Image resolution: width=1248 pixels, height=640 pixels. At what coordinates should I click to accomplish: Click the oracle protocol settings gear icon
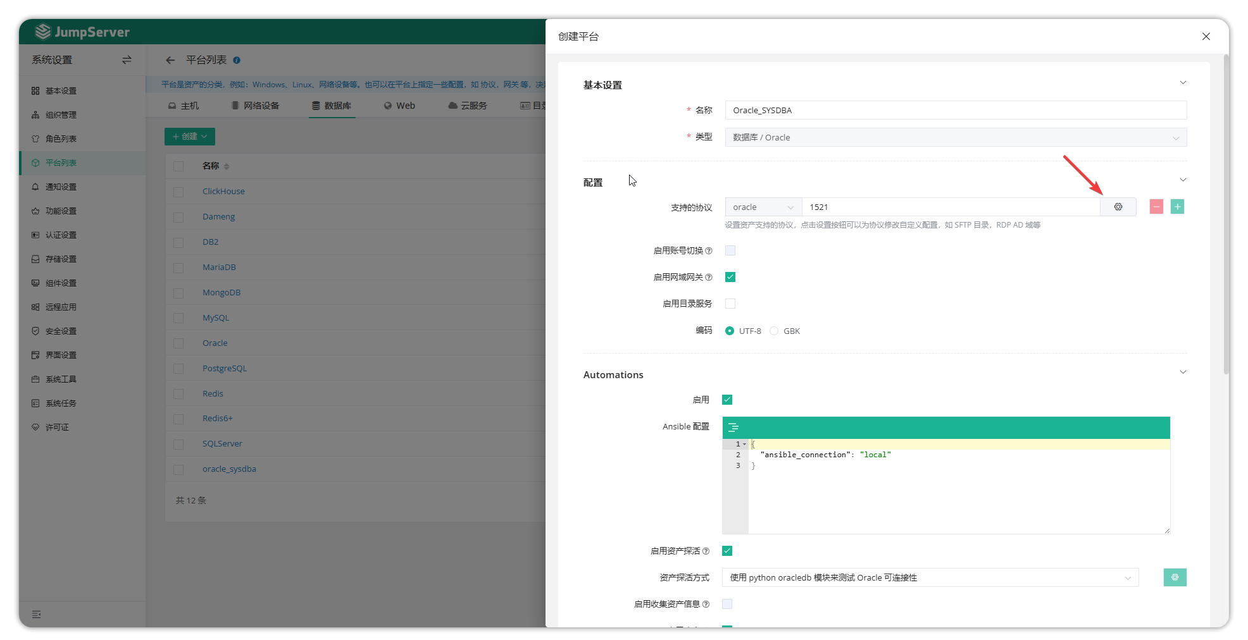1118,207
